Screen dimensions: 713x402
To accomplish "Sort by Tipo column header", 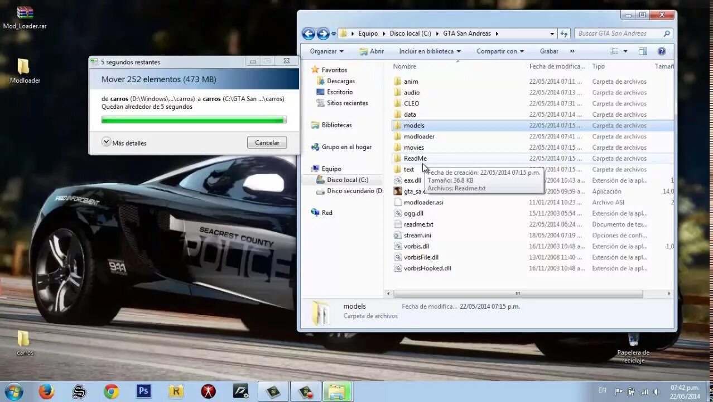I will point(599,66).
